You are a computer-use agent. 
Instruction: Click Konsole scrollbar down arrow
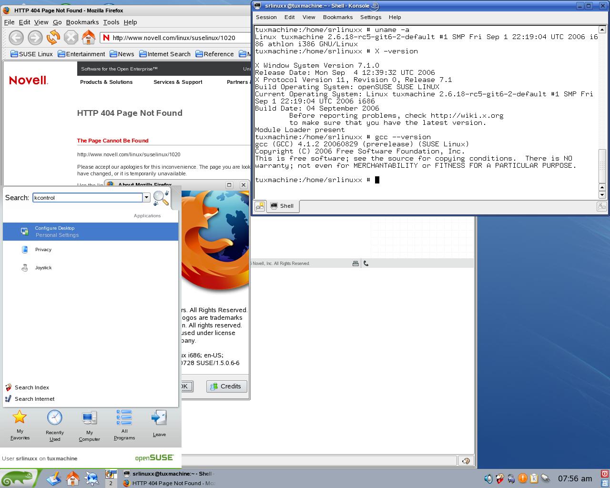[602, 194]
